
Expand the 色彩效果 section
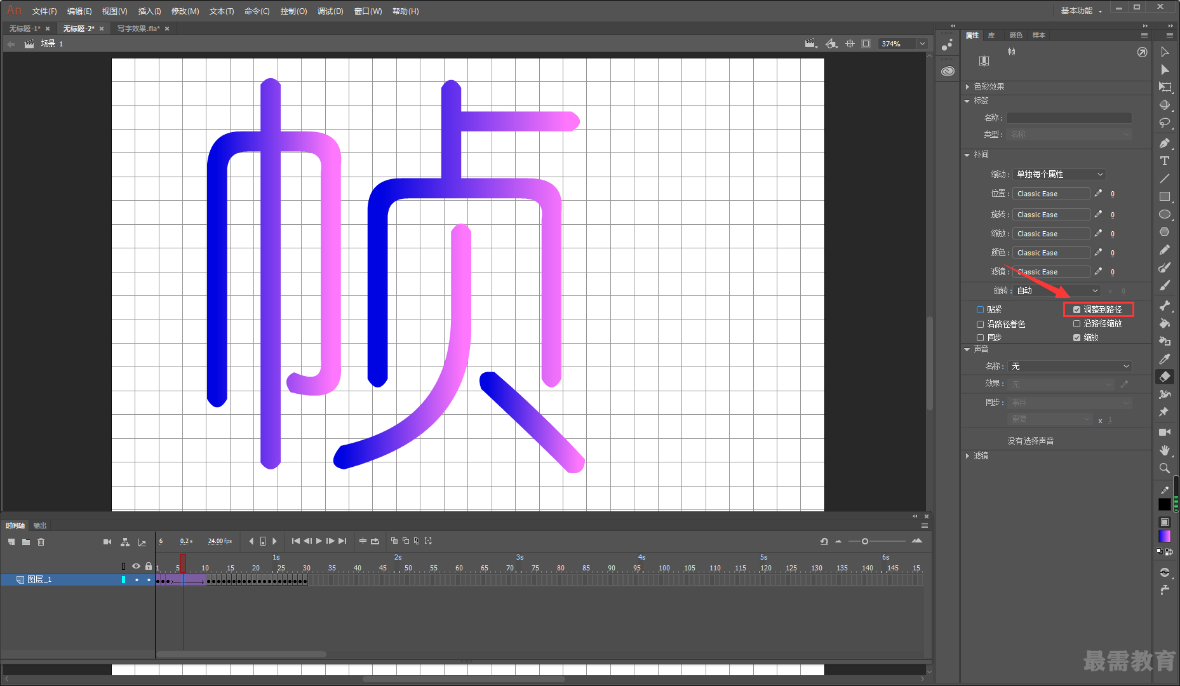click(x=968, y=86)
